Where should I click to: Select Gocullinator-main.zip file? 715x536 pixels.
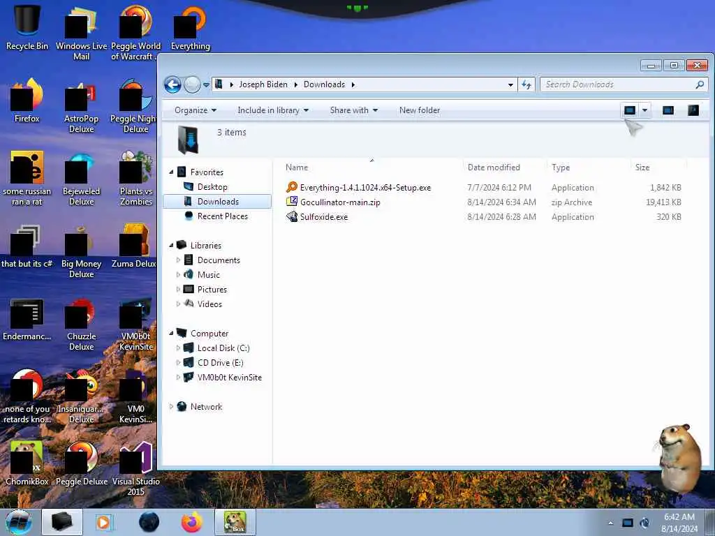point(340,202)
